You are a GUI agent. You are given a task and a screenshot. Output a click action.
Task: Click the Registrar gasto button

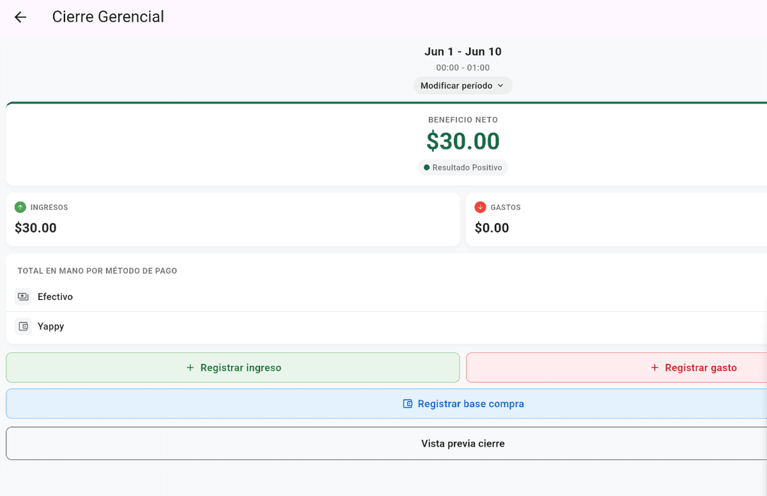click(x=617, y=368)
